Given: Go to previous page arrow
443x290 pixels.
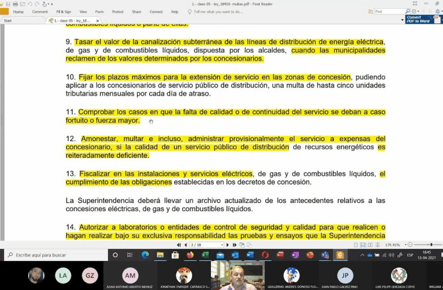Looking at the screenshot, I should tap(185, 245).
